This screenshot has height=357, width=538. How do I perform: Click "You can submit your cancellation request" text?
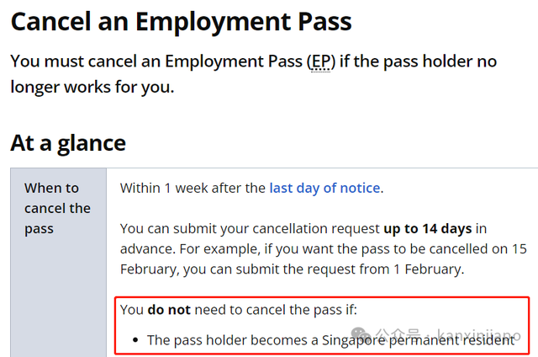(x=251, y=229)
